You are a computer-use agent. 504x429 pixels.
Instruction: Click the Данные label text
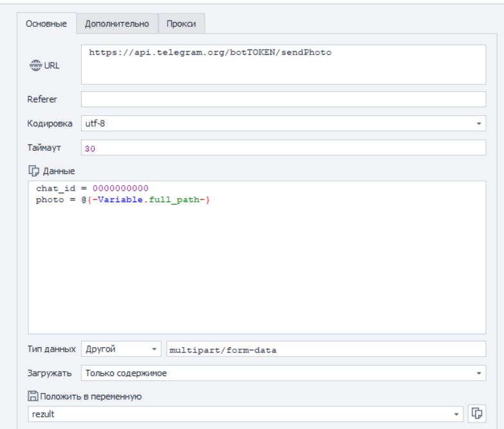pyautogui.click(x=59, y=171)
